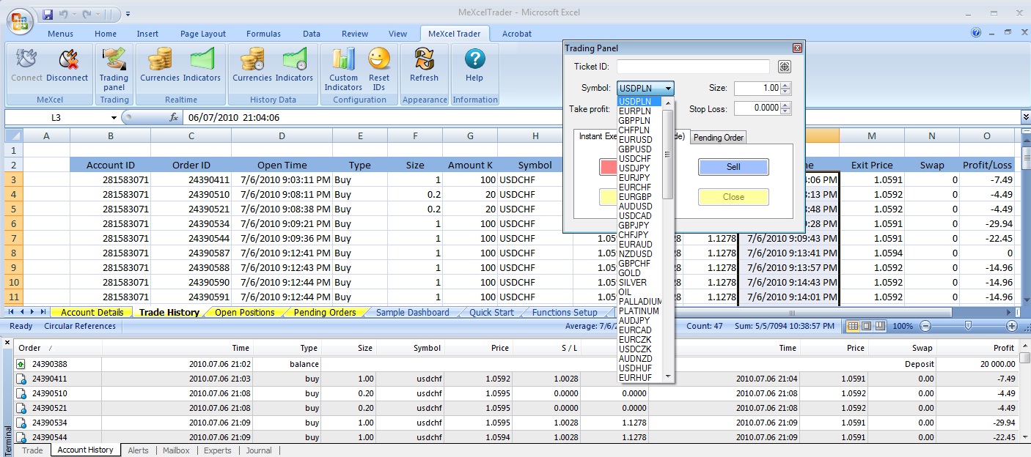Viewport: 1031px width, 457px height.
Task: Select cell with Order ID 24390411
Action: 191,179
